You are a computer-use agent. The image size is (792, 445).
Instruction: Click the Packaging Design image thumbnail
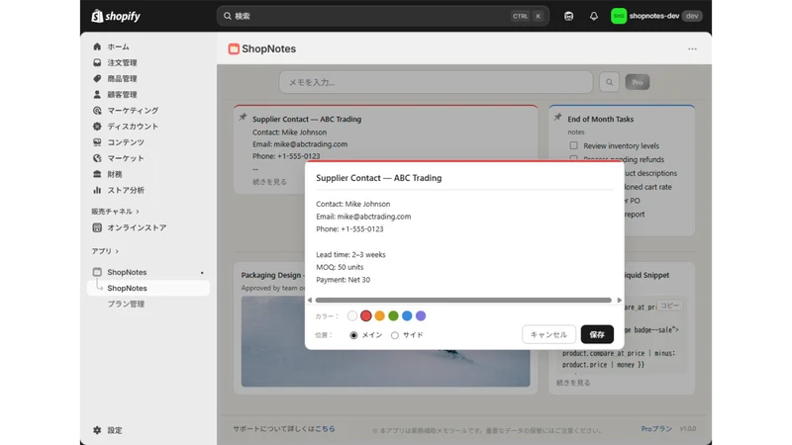tap(385, 341)
